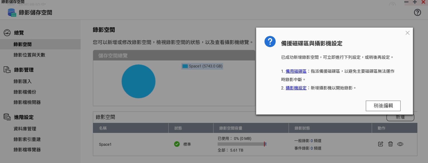
Task: Click the 進階設定 database icon
Action: pyautogui.click(x=7, y=117)
